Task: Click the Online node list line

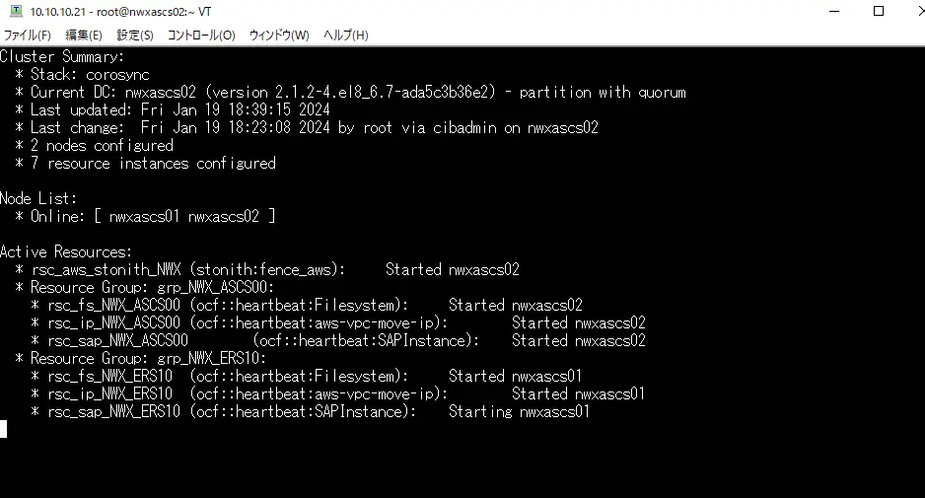Action: [145, 217]
